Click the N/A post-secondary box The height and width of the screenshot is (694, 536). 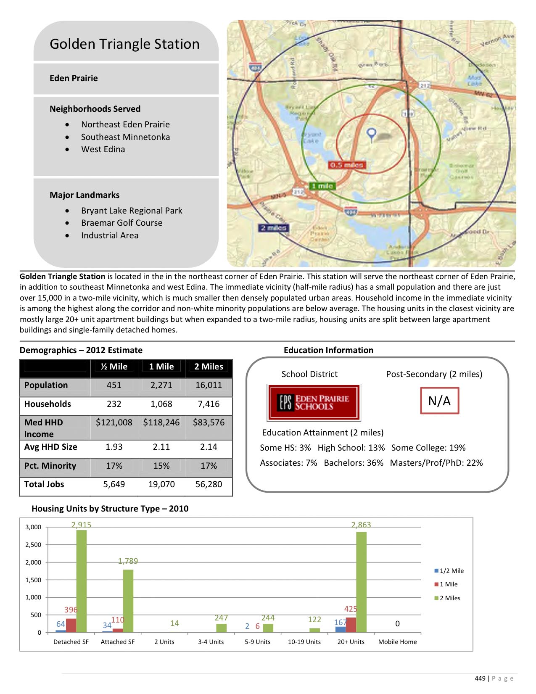click(x=439, y=401)
